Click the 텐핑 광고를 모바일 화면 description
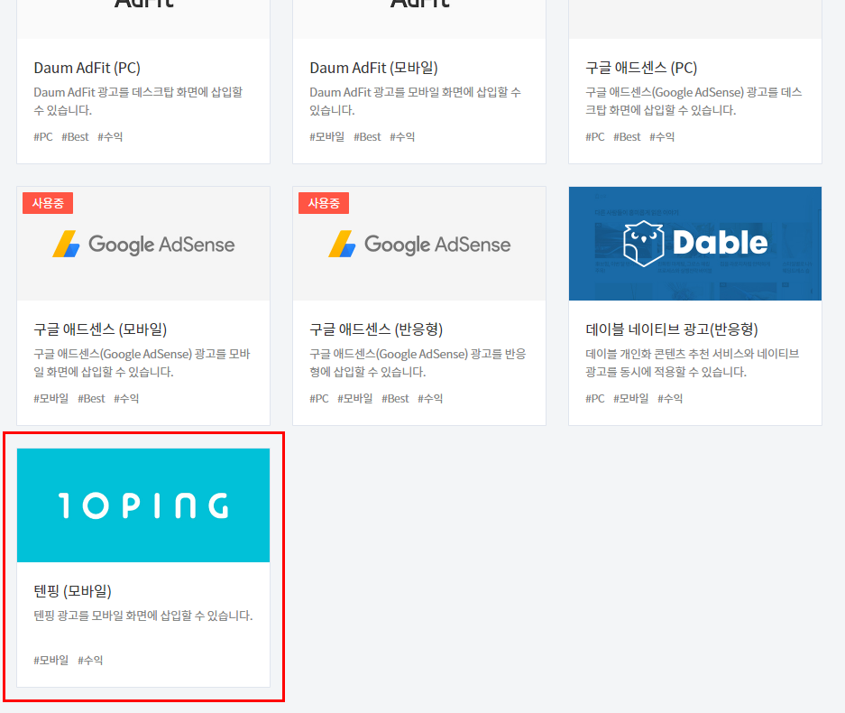This screenshot has height=713, width=845. 143,616
